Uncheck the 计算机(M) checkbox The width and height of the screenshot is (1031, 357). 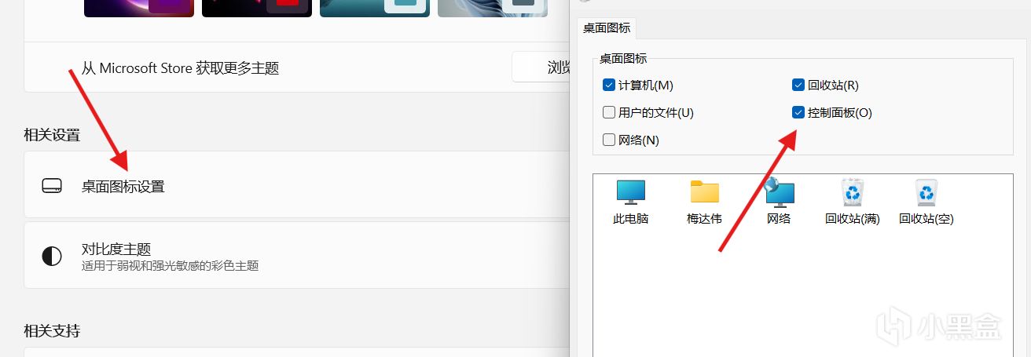point(608,85)
